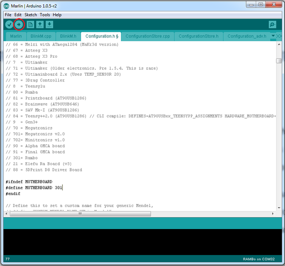The width and height of the screenshot is (285, 266).
Task: Expand the tab list dropdown arrow
Action: [273, 36]
